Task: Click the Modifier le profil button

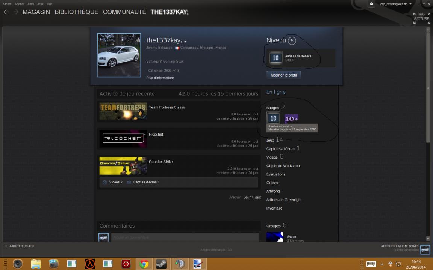Action: pos(284,75)
